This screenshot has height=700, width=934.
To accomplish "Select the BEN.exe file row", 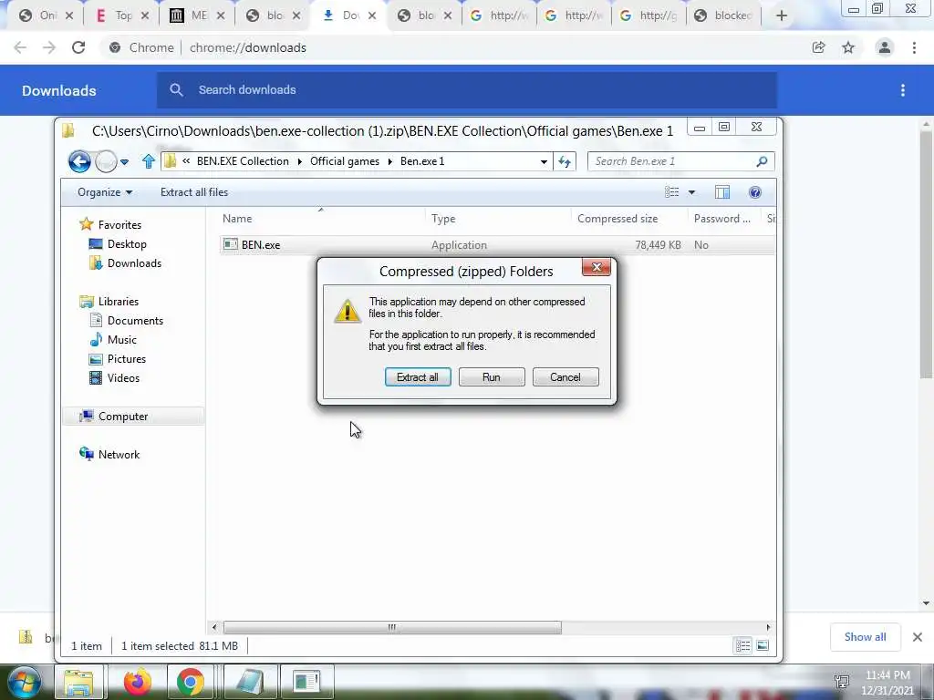I will 497,244.
